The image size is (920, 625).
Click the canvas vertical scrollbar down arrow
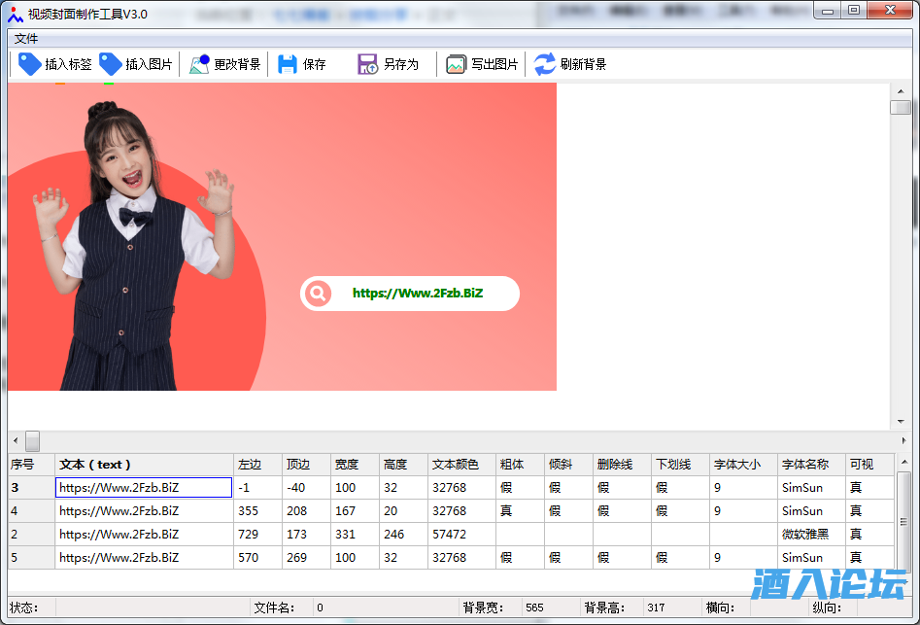[x=901, y=421]
